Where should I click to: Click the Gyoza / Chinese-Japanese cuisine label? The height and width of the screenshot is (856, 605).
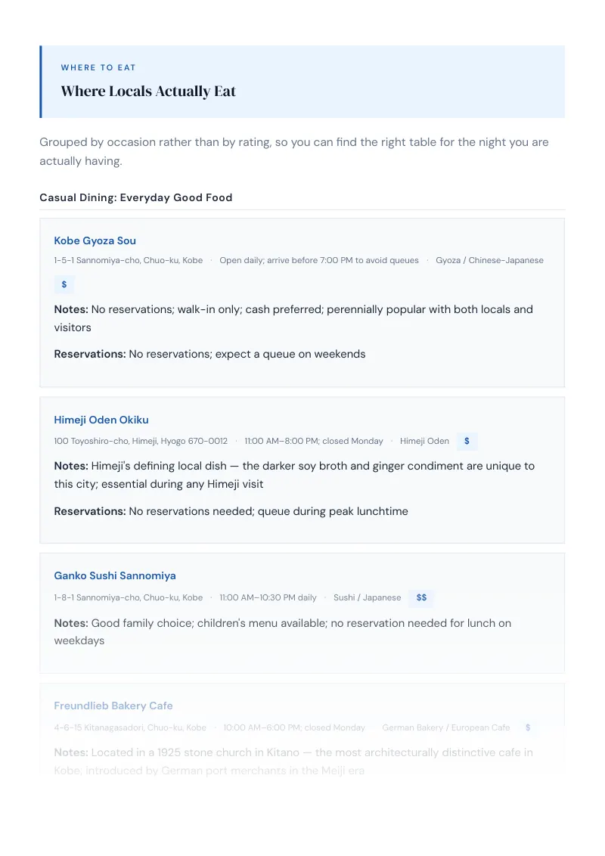490,260
